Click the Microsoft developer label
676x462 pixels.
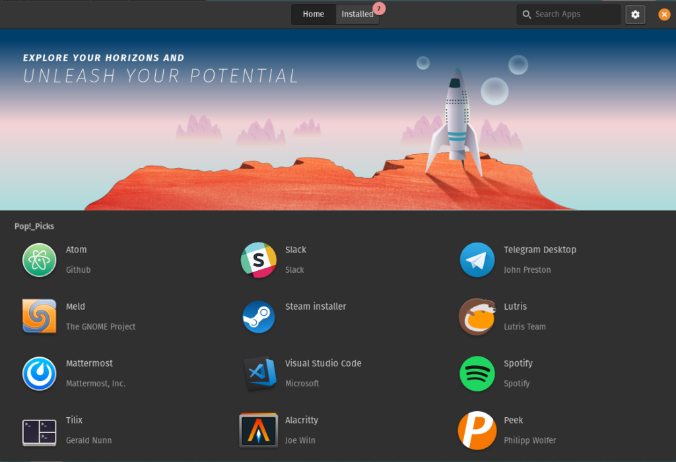302,384
